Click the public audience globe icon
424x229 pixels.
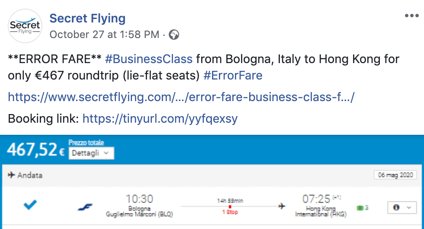point(174,35)
